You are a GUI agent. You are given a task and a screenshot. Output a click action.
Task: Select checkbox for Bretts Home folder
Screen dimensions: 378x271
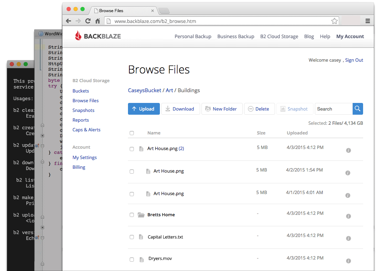pyautogui.click(x=132, y=215)
